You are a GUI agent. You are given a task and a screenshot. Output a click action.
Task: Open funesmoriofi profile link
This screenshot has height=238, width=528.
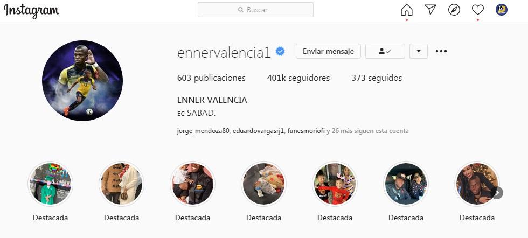[x=306, y=131]
